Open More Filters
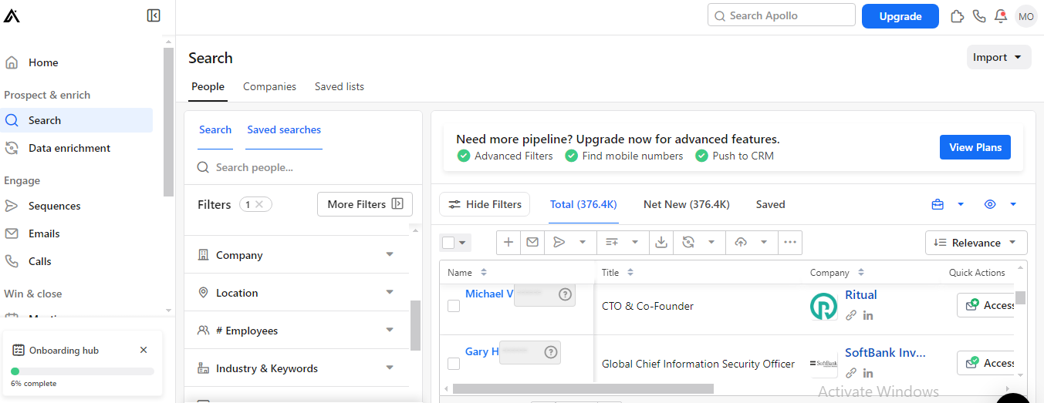Screen dimensions: 1044x403 (365, 204)
